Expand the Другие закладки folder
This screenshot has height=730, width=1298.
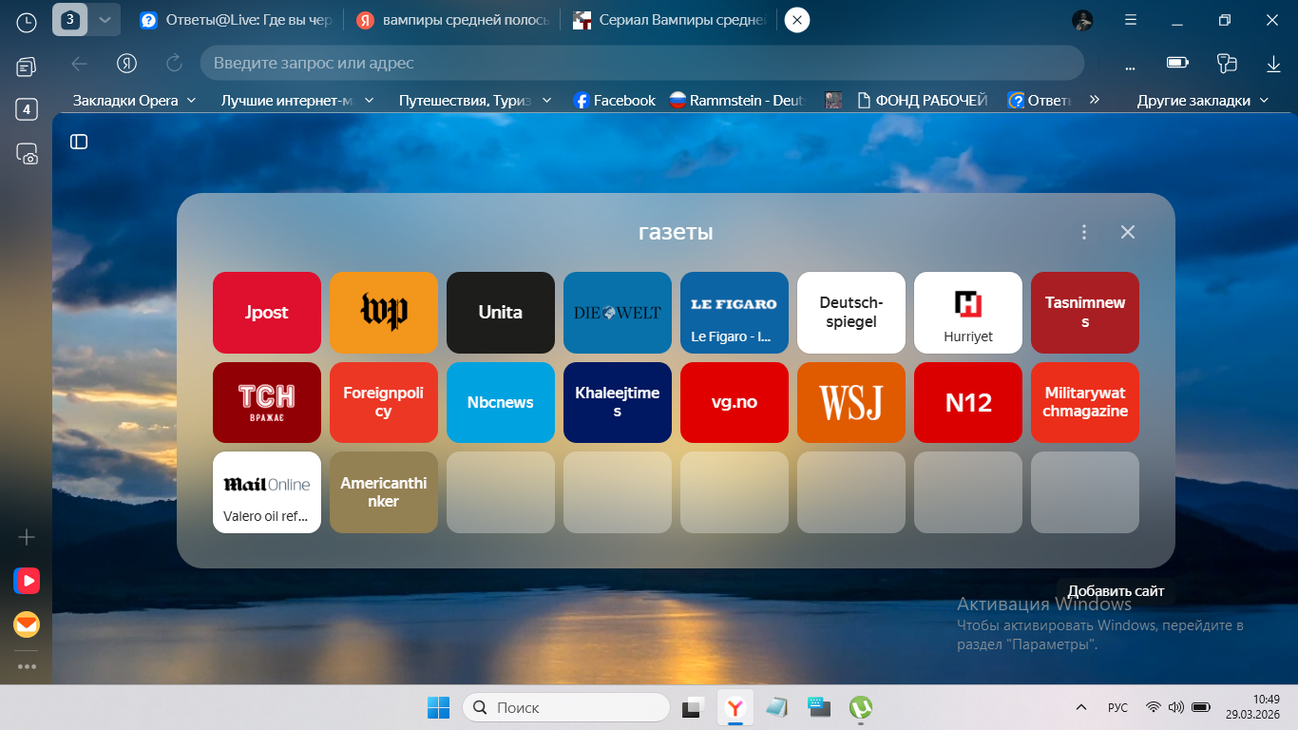1203,100
